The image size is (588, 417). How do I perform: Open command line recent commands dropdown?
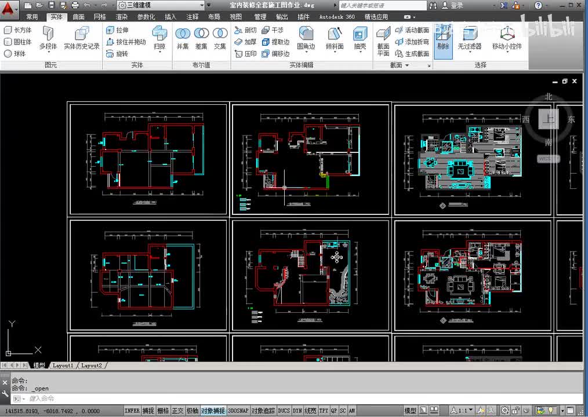tap(19, 398)
